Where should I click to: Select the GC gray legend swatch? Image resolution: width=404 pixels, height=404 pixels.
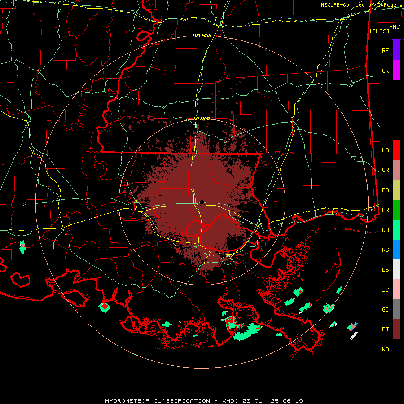click(x=396, y=309)
